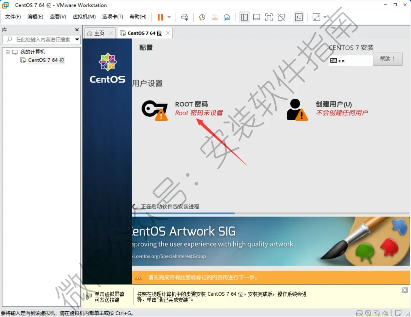Screen dimensions: 411x317
Task: Open the 编辑(E) menu
Action: point(35,17)
